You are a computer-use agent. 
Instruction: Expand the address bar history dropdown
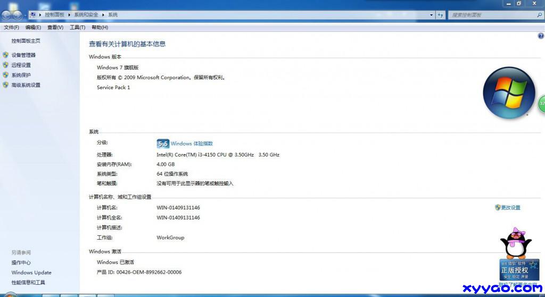(432, 15)
